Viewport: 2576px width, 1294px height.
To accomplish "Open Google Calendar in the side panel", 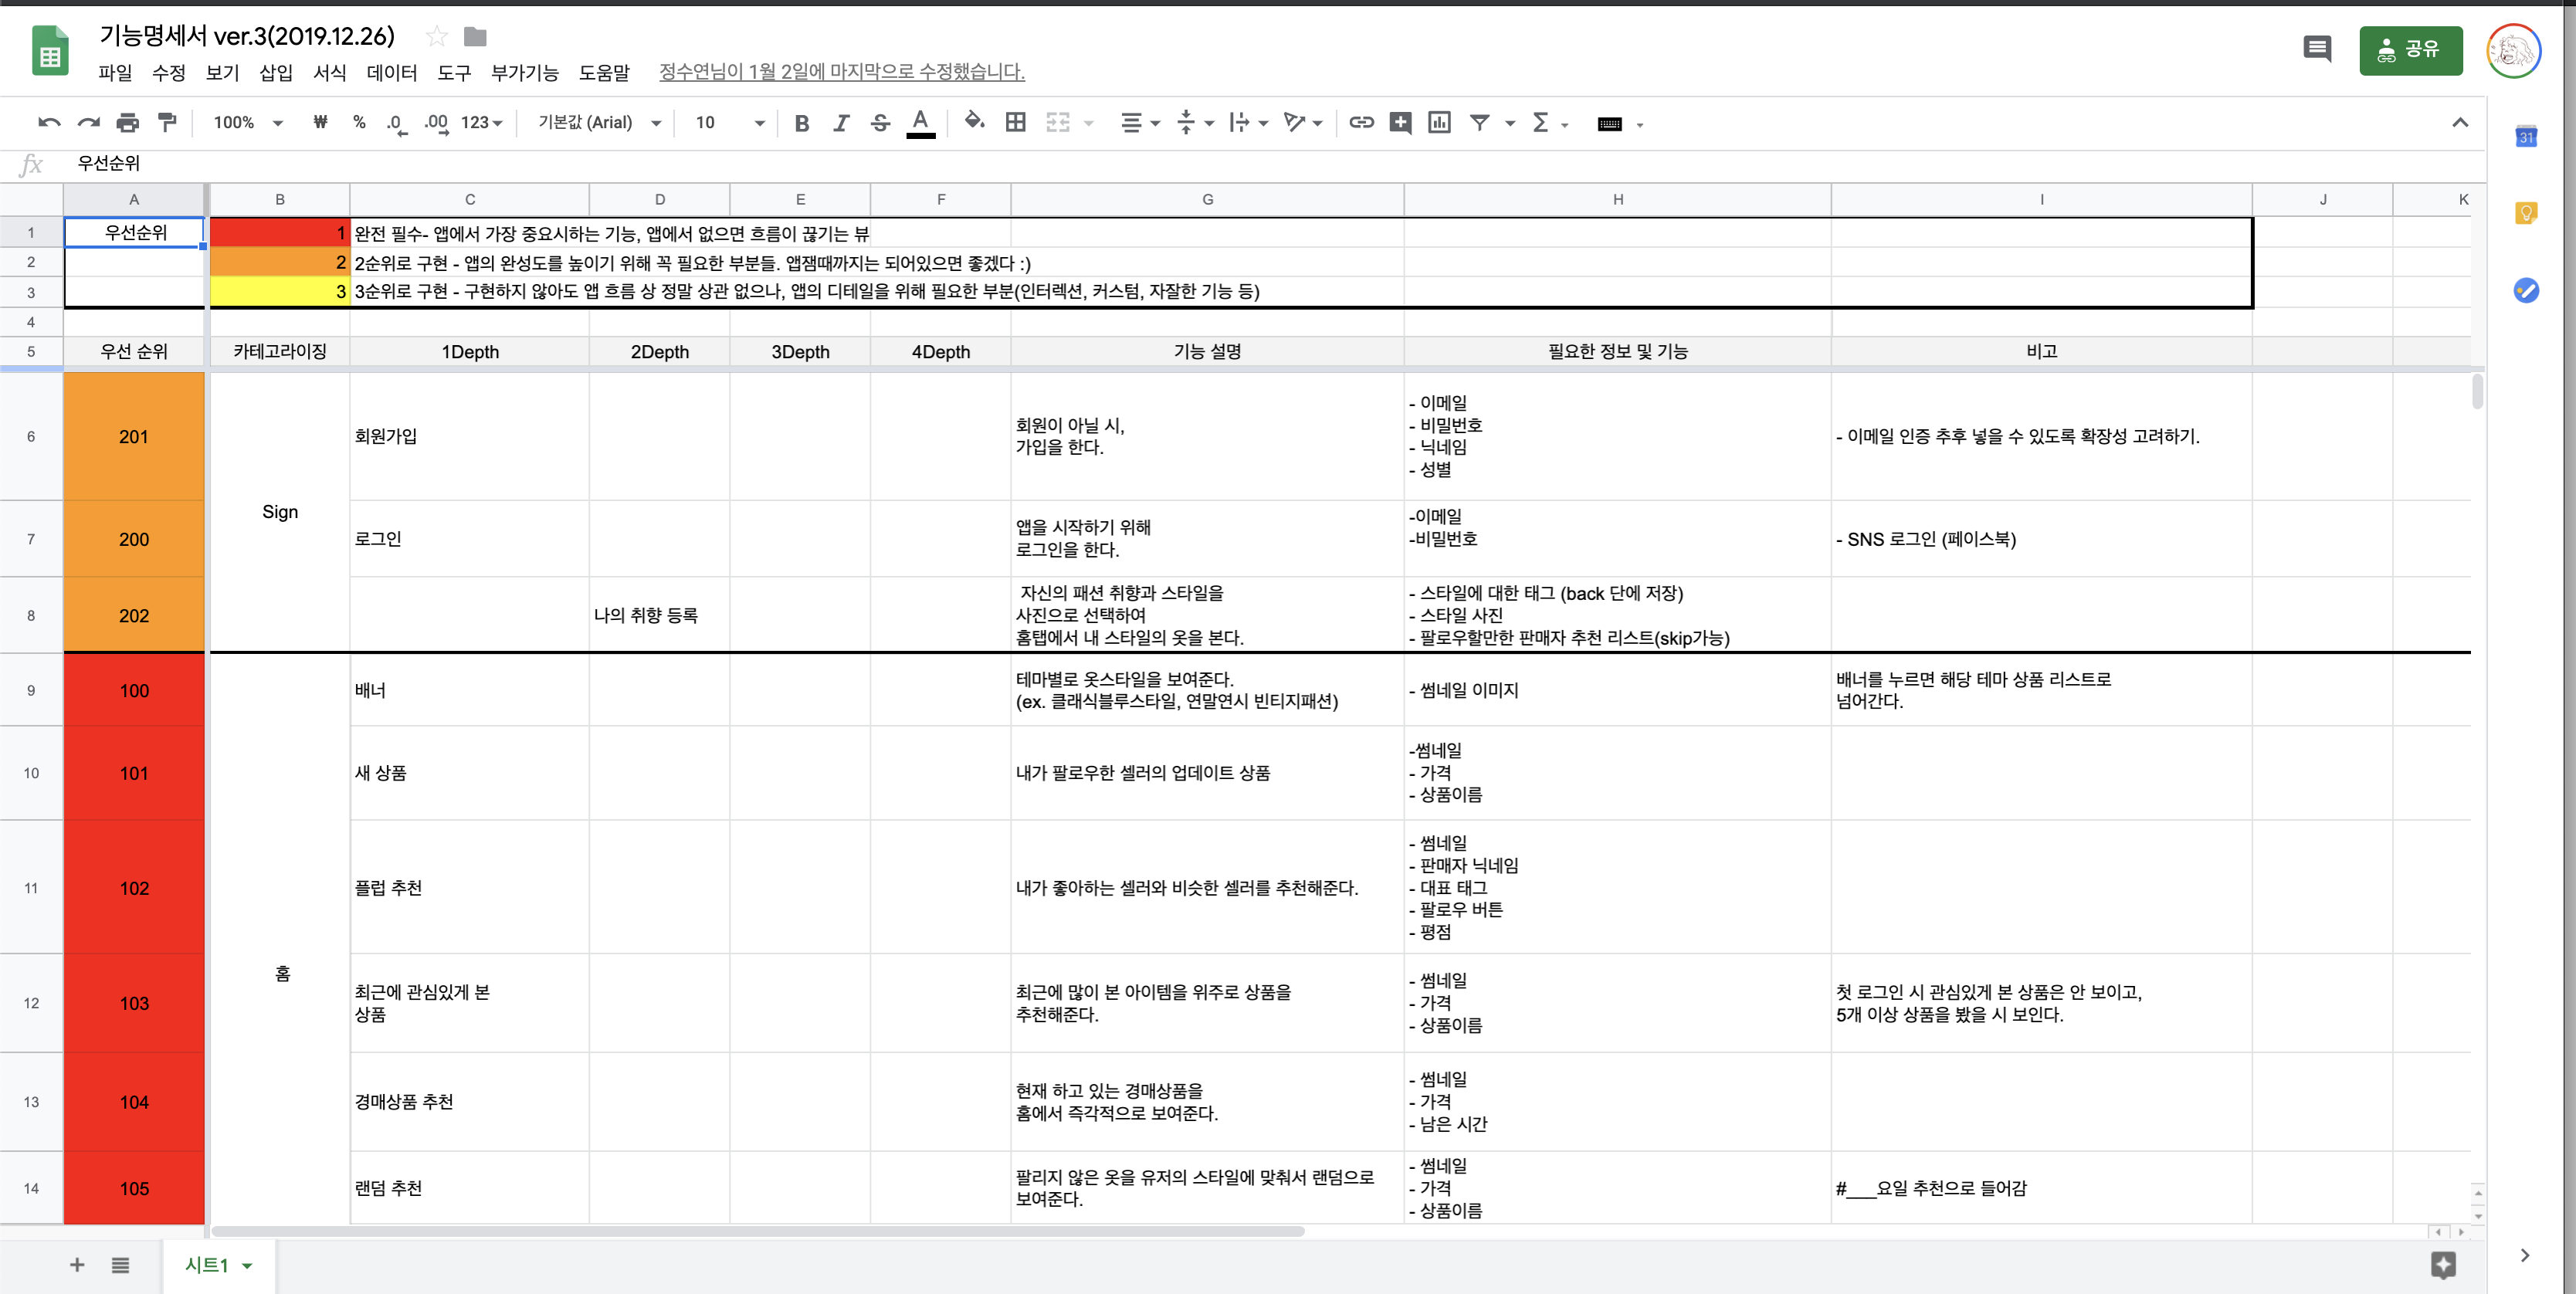I will pyautogui.click(x=2525, y=137).
